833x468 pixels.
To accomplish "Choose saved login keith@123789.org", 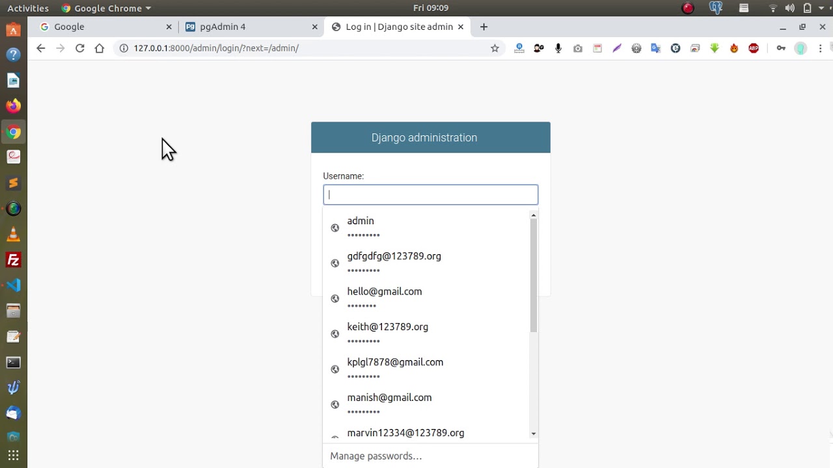I will tap(426, 333).
